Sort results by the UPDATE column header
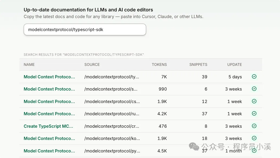The height and width of the screenshot is (158, 280). tap(234, 65)
